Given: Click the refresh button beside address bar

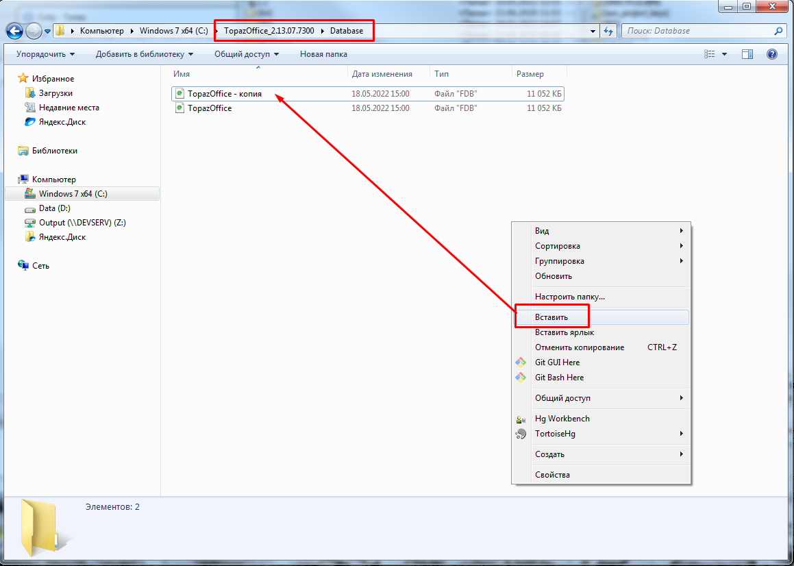Looking at the screenshot, I should pos(608,31).
